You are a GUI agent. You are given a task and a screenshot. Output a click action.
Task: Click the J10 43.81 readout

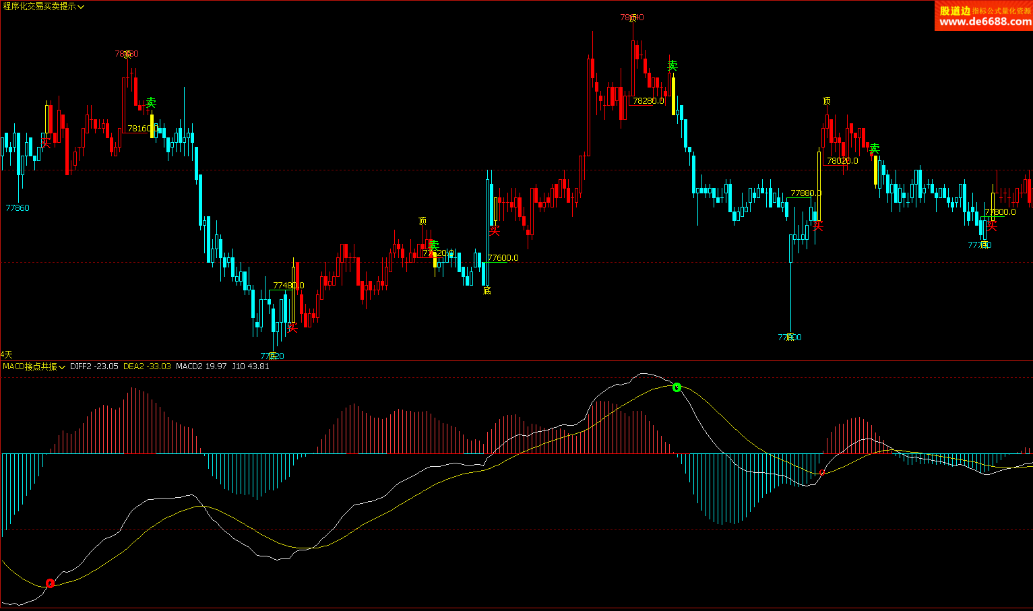pos(250,366)
